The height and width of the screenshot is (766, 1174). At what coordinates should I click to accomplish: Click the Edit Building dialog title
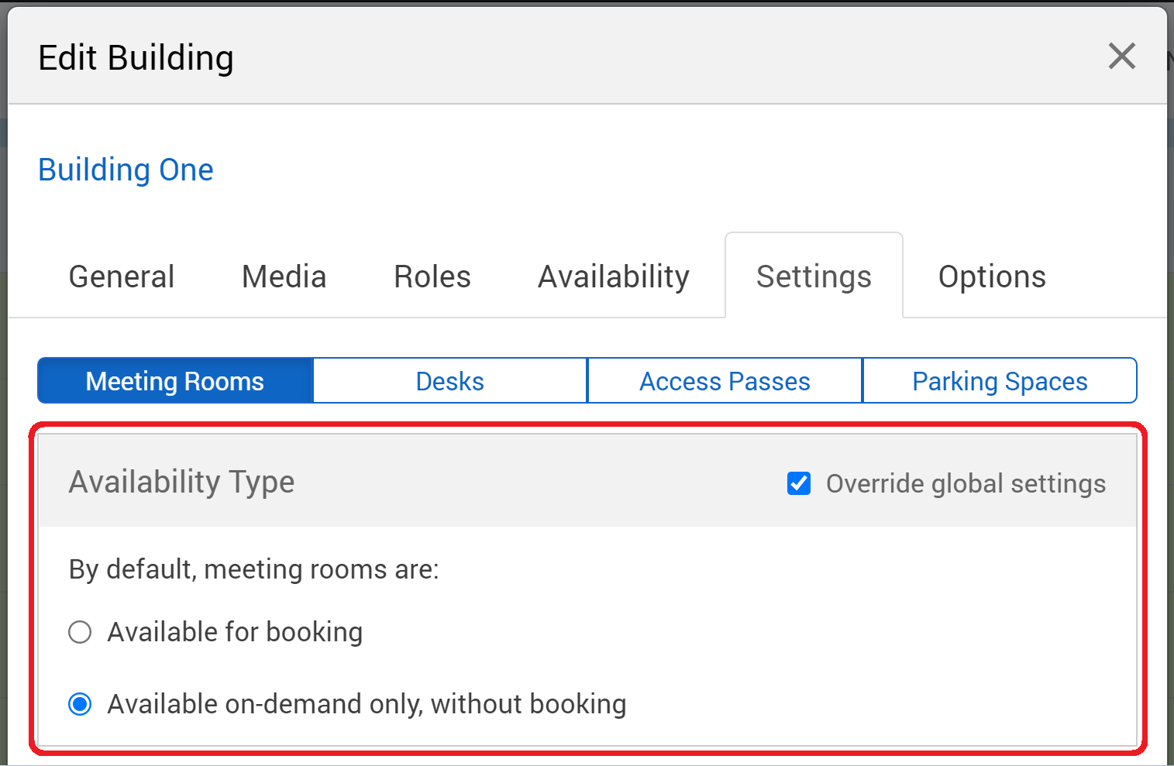click(x=136, y=58)
